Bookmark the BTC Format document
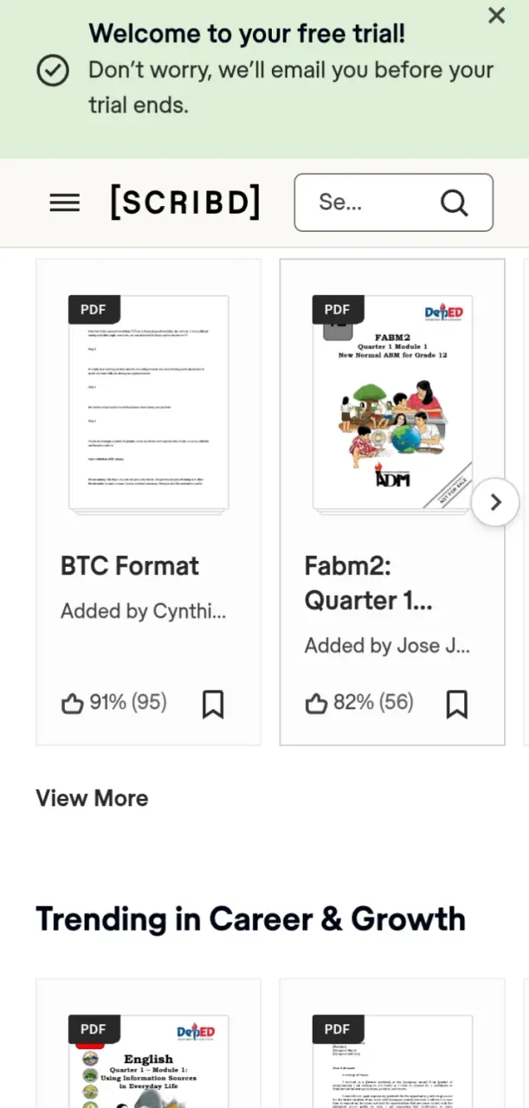This screenshot has height=1108, width=529. [x=213, y=704]
